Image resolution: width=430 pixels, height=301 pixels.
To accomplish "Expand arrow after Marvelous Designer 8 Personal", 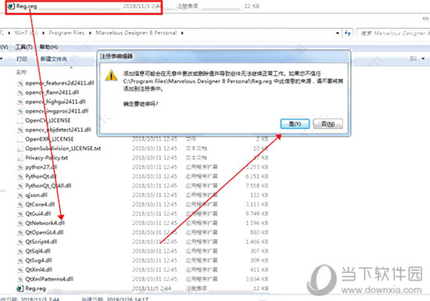I will [182, 33].
